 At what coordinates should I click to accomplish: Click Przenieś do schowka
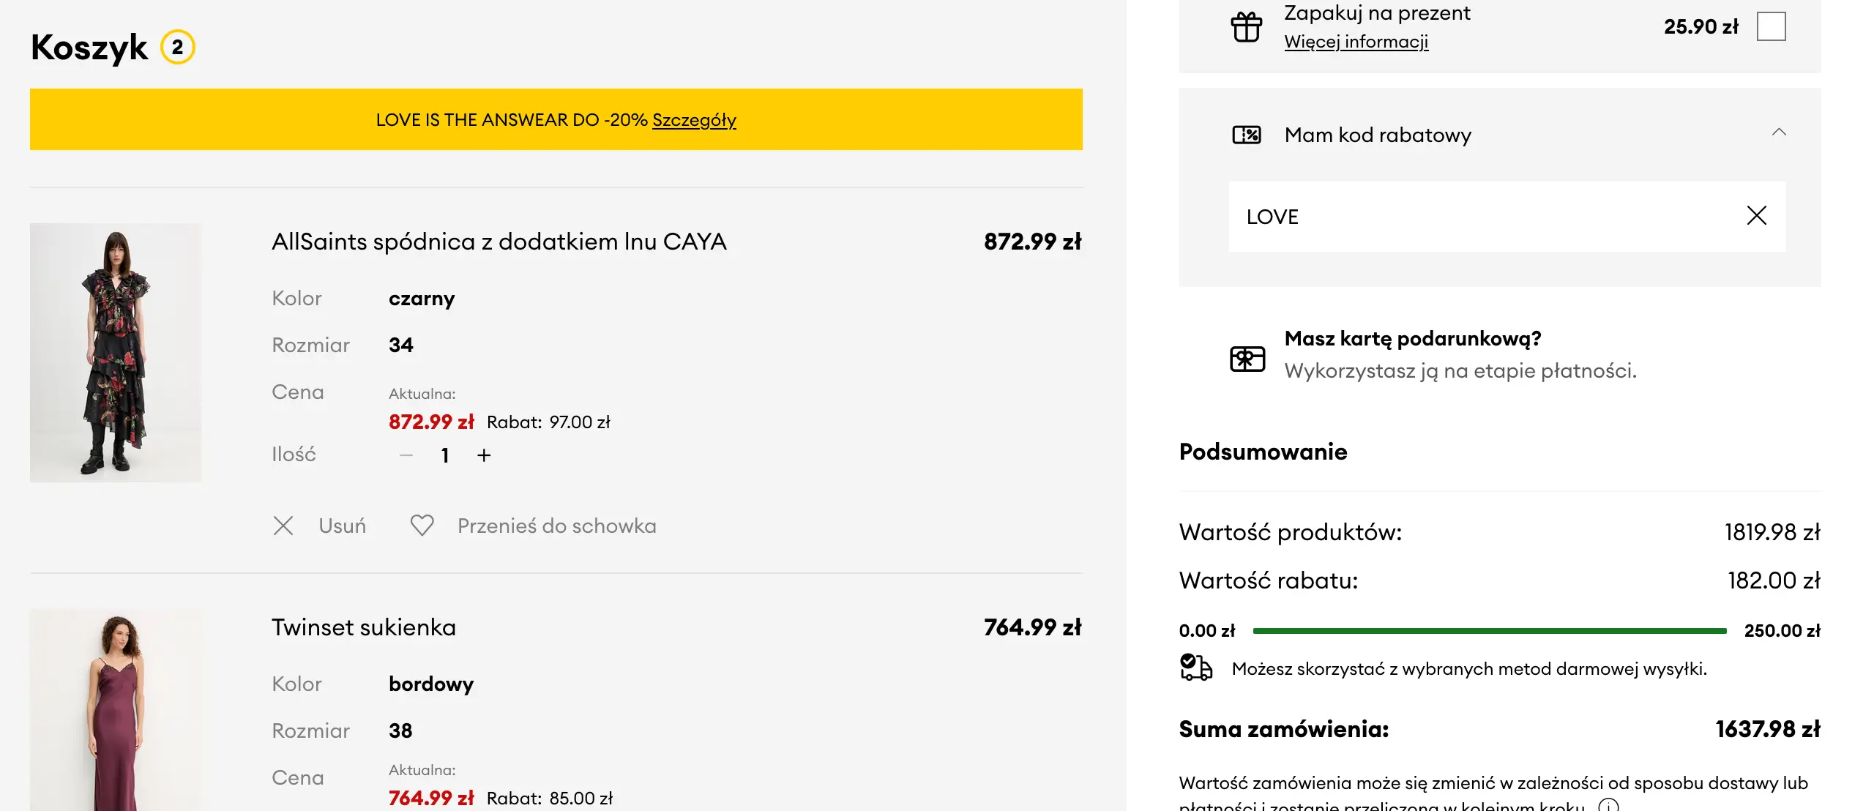[x=556, y=526]
